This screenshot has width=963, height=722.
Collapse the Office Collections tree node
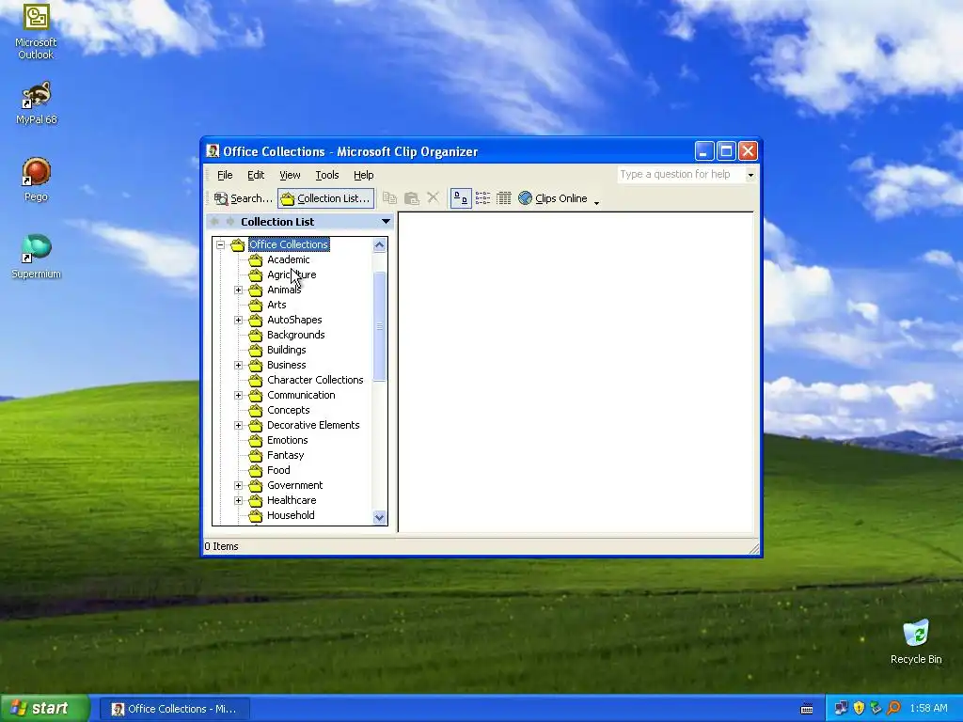click(x=220, y=245)
